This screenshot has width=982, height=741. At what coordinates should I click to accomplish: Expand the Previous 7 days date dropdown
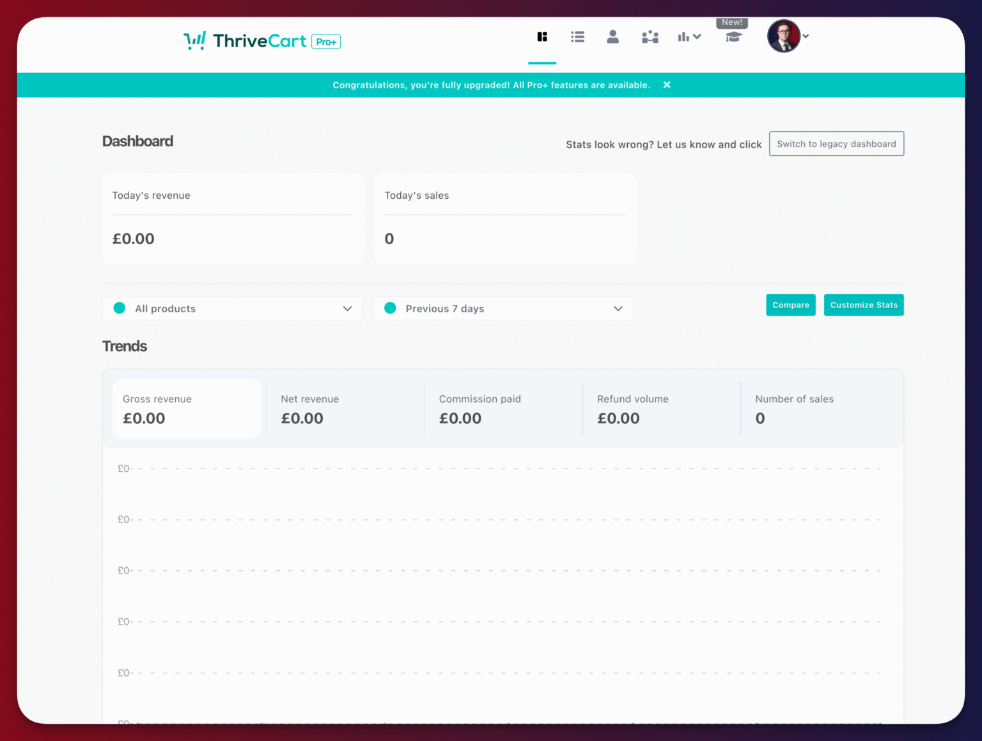503,308
